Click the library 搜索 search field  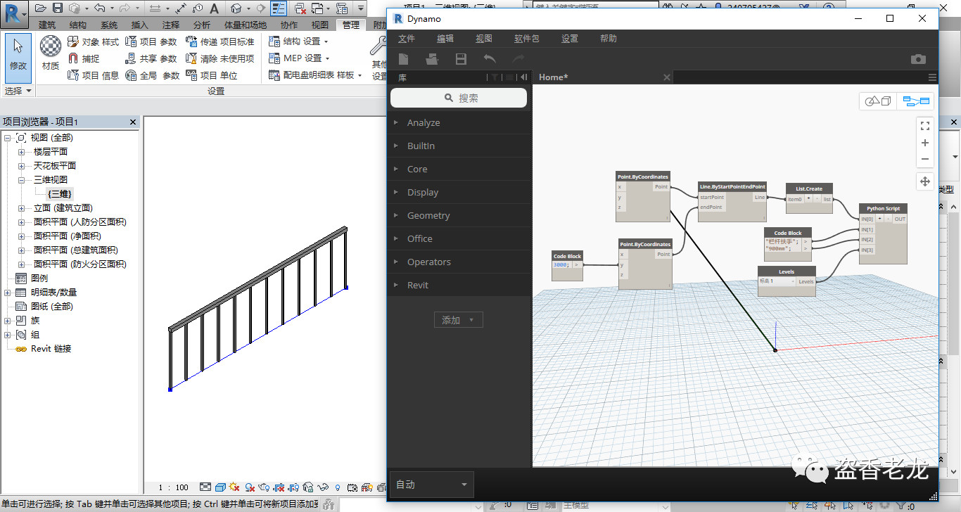pyautogui.click(x=459, y=98)
